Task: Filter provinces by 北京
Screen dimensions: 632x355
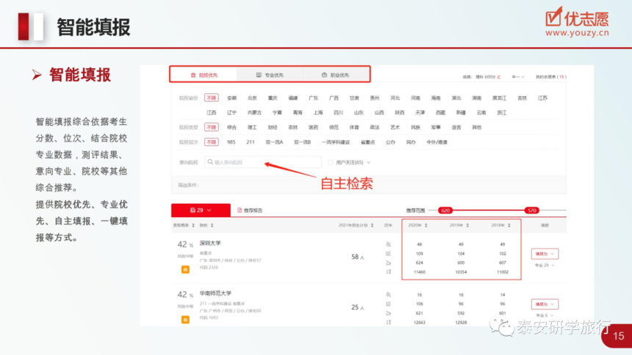Action: [252, 98]
